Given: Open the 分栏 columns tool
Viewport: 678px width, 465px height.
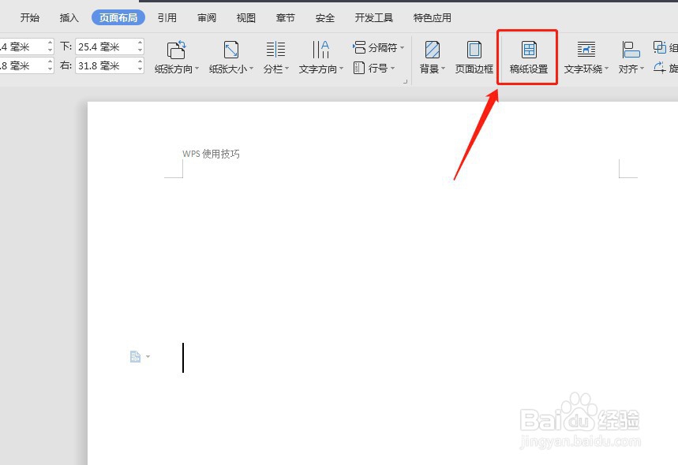Looking at the screenshot, I should pyautogui.click(x=276, y=57).
